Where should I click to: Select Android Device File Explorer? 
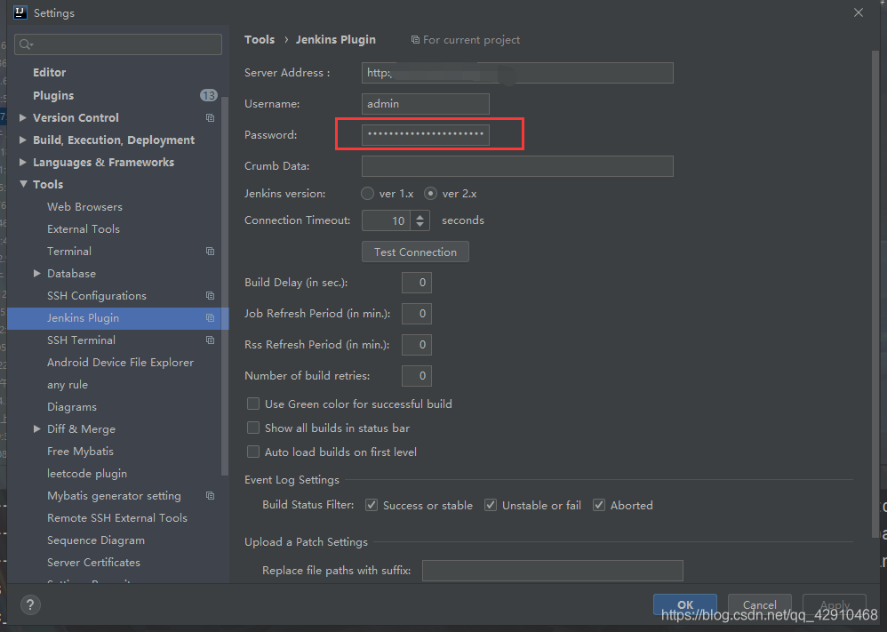pyautogui.click(x=121, y=363)
